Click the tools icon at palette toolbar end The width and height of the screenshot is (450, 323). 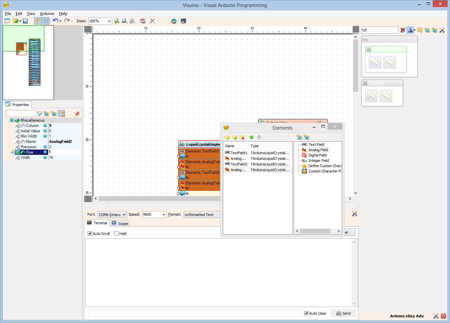click(442, 30)
